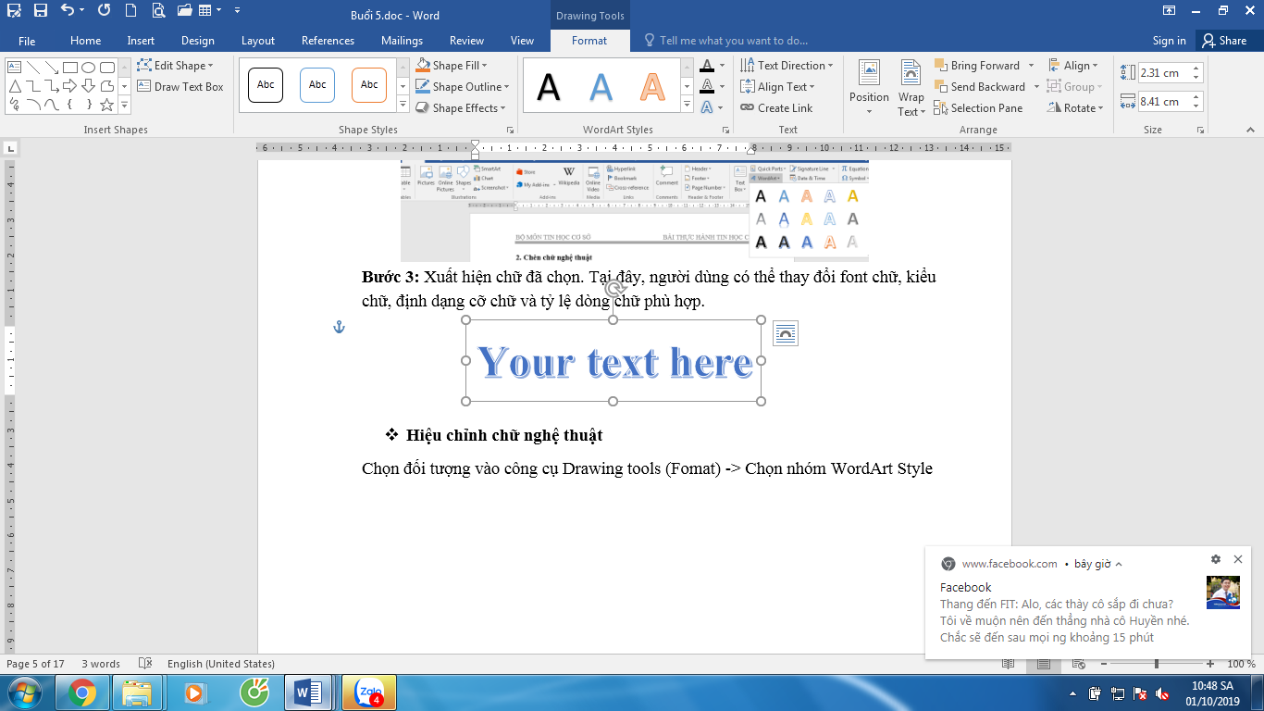The height and width of the screenshot is (711, 1264).
Task: Open the Rotate objects menu
Action: tap(1076, 108)
